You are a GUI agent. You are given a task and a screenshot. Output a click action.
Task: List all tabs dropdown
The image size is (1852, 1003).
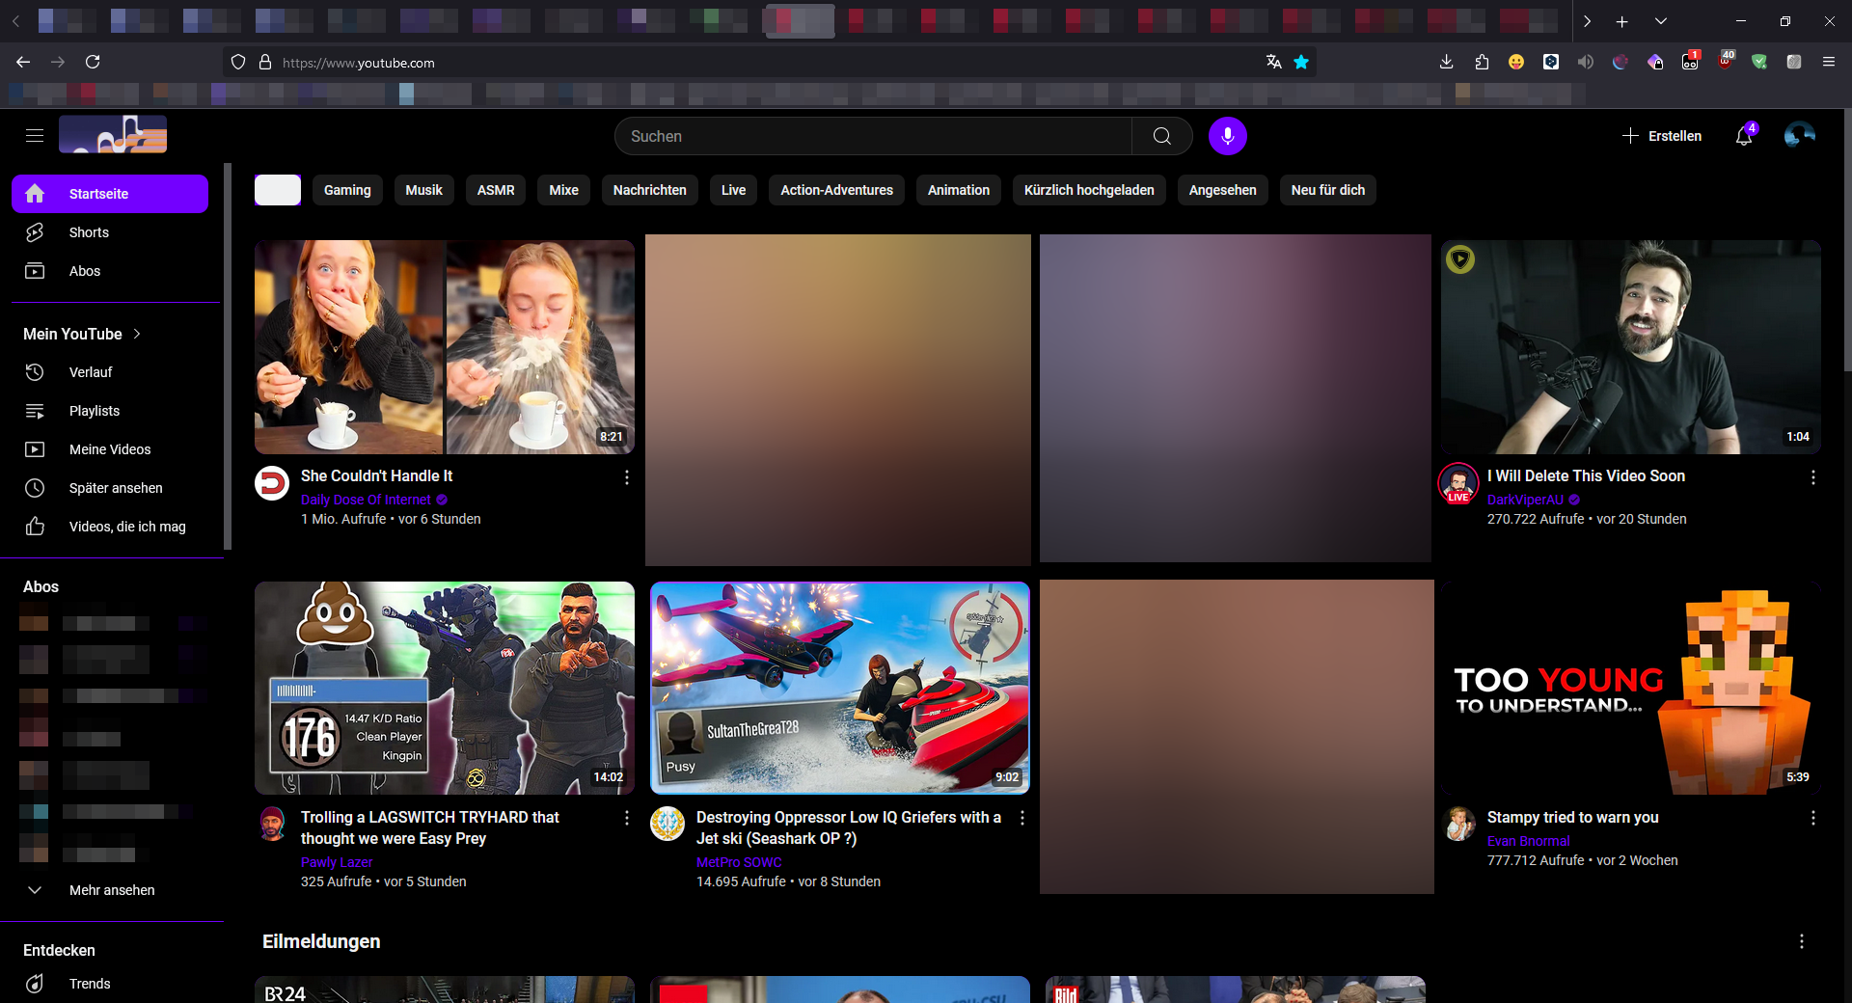click(1660, 21)
